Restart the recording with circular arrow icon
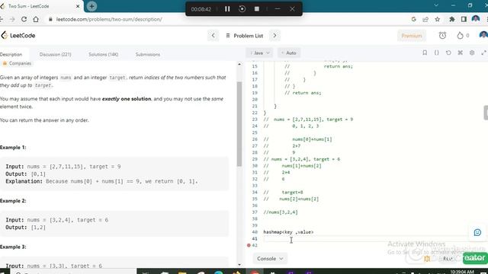Image resolution: width=488 pixels, height=274 pixels. (x=242, y=9)
